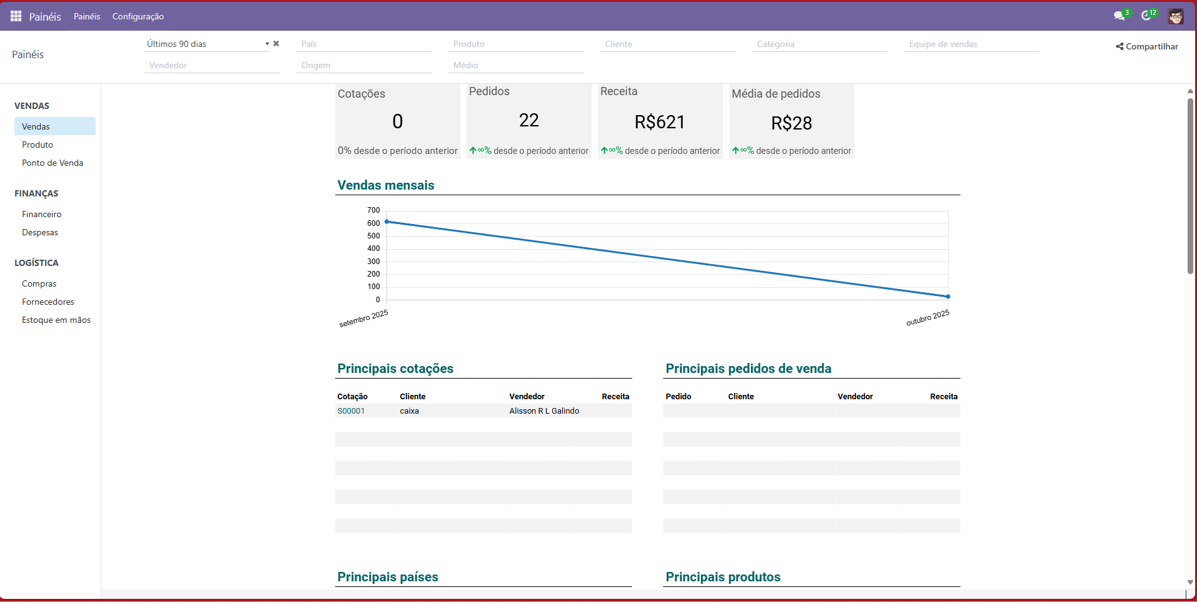1197x602 pixels.
Task: Click the Compartilhar share button
Action: tap(1147, 46)
